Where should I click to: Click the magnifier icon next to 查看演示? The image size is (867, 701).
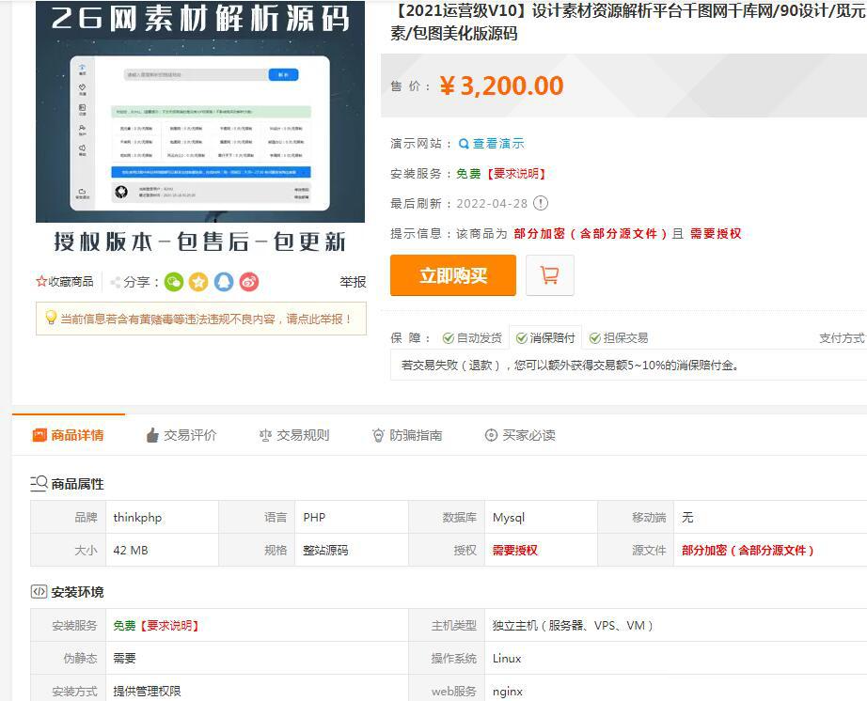pos(464,144)
